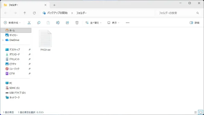Click the Rename icon in toolbar
204x115 pixels.
58,23
